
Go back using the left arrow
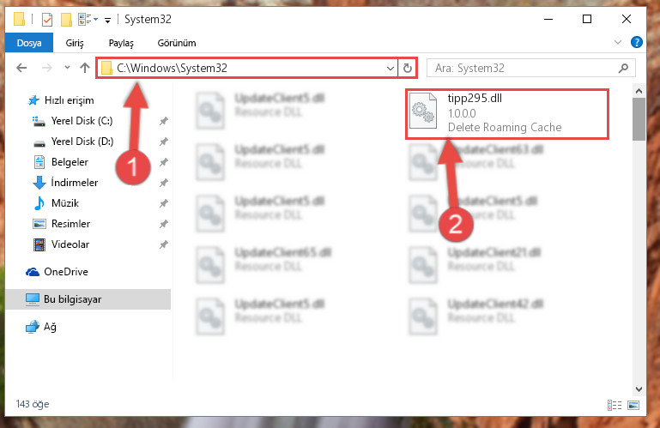coord(21,68)
